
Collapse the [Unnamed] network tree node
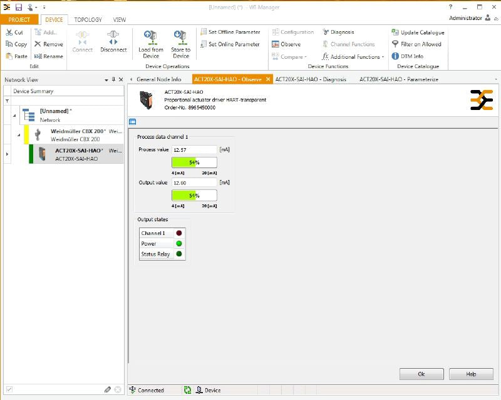tap(14, 115)
